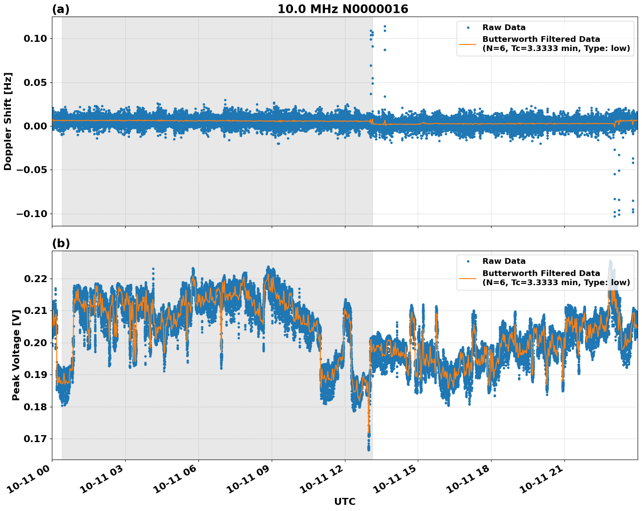The image size is (642, 511).
Task: Click the plot title "10.0 MHz N0000016"
Action: 343,9
